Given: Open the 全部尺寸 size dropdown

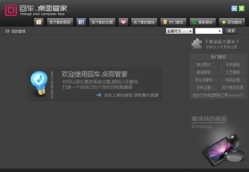Looking at the screenshot, I should 180,31.
